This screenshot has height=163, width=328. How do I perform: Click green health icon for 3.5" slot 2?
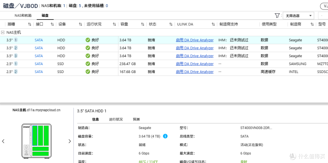click(x=88, y=48)
